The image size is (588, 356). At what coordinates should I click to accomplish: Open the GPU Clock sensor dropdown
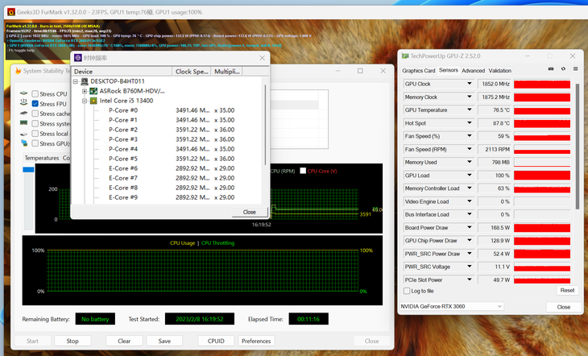click(469, 84)
